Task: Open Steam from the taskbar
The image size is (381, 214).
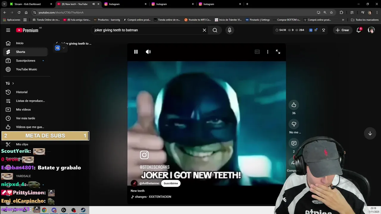Action: [83, 210]
